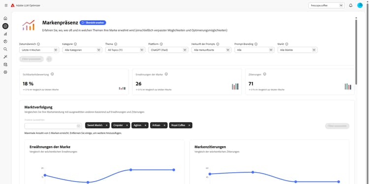
Task: Click the 26 brand mentions value
Action: (x=139, y=84)
